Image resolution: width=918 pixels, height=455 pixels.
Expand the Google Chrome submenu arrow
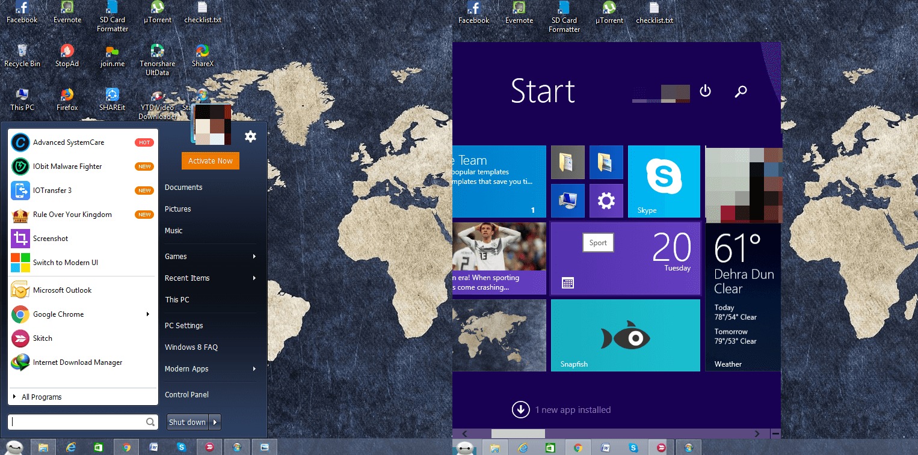(x=148, y=314)
